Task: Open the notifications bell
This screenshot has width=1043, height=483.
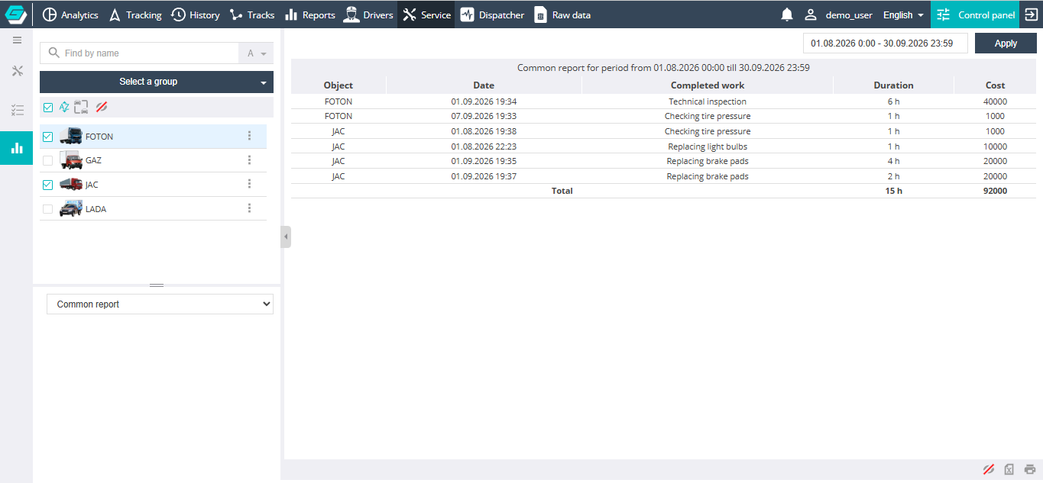Action: (x=787, y=14)
